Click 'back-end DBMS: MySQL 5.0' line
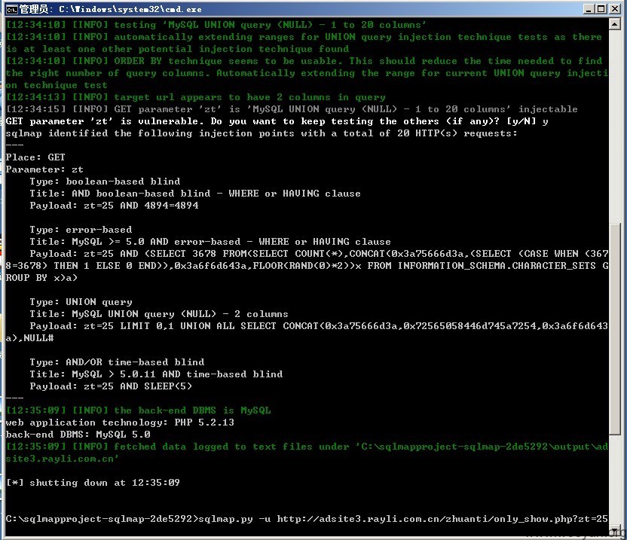627x540 pixels. click(x=78, y=435)
